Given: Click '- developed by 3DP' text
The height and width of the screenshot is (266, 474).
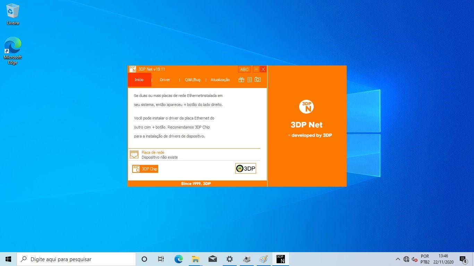Looking at the screenshot, I should (310, 135).
